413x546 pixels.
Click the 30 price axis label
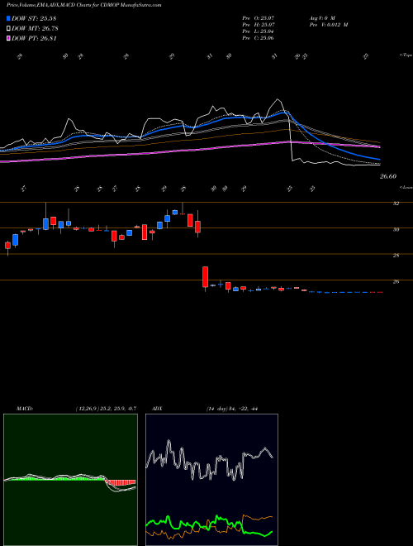point(396,229)
